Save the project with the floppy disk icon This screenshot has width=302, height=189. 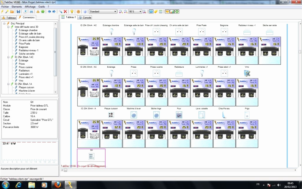tap(19, 12)
